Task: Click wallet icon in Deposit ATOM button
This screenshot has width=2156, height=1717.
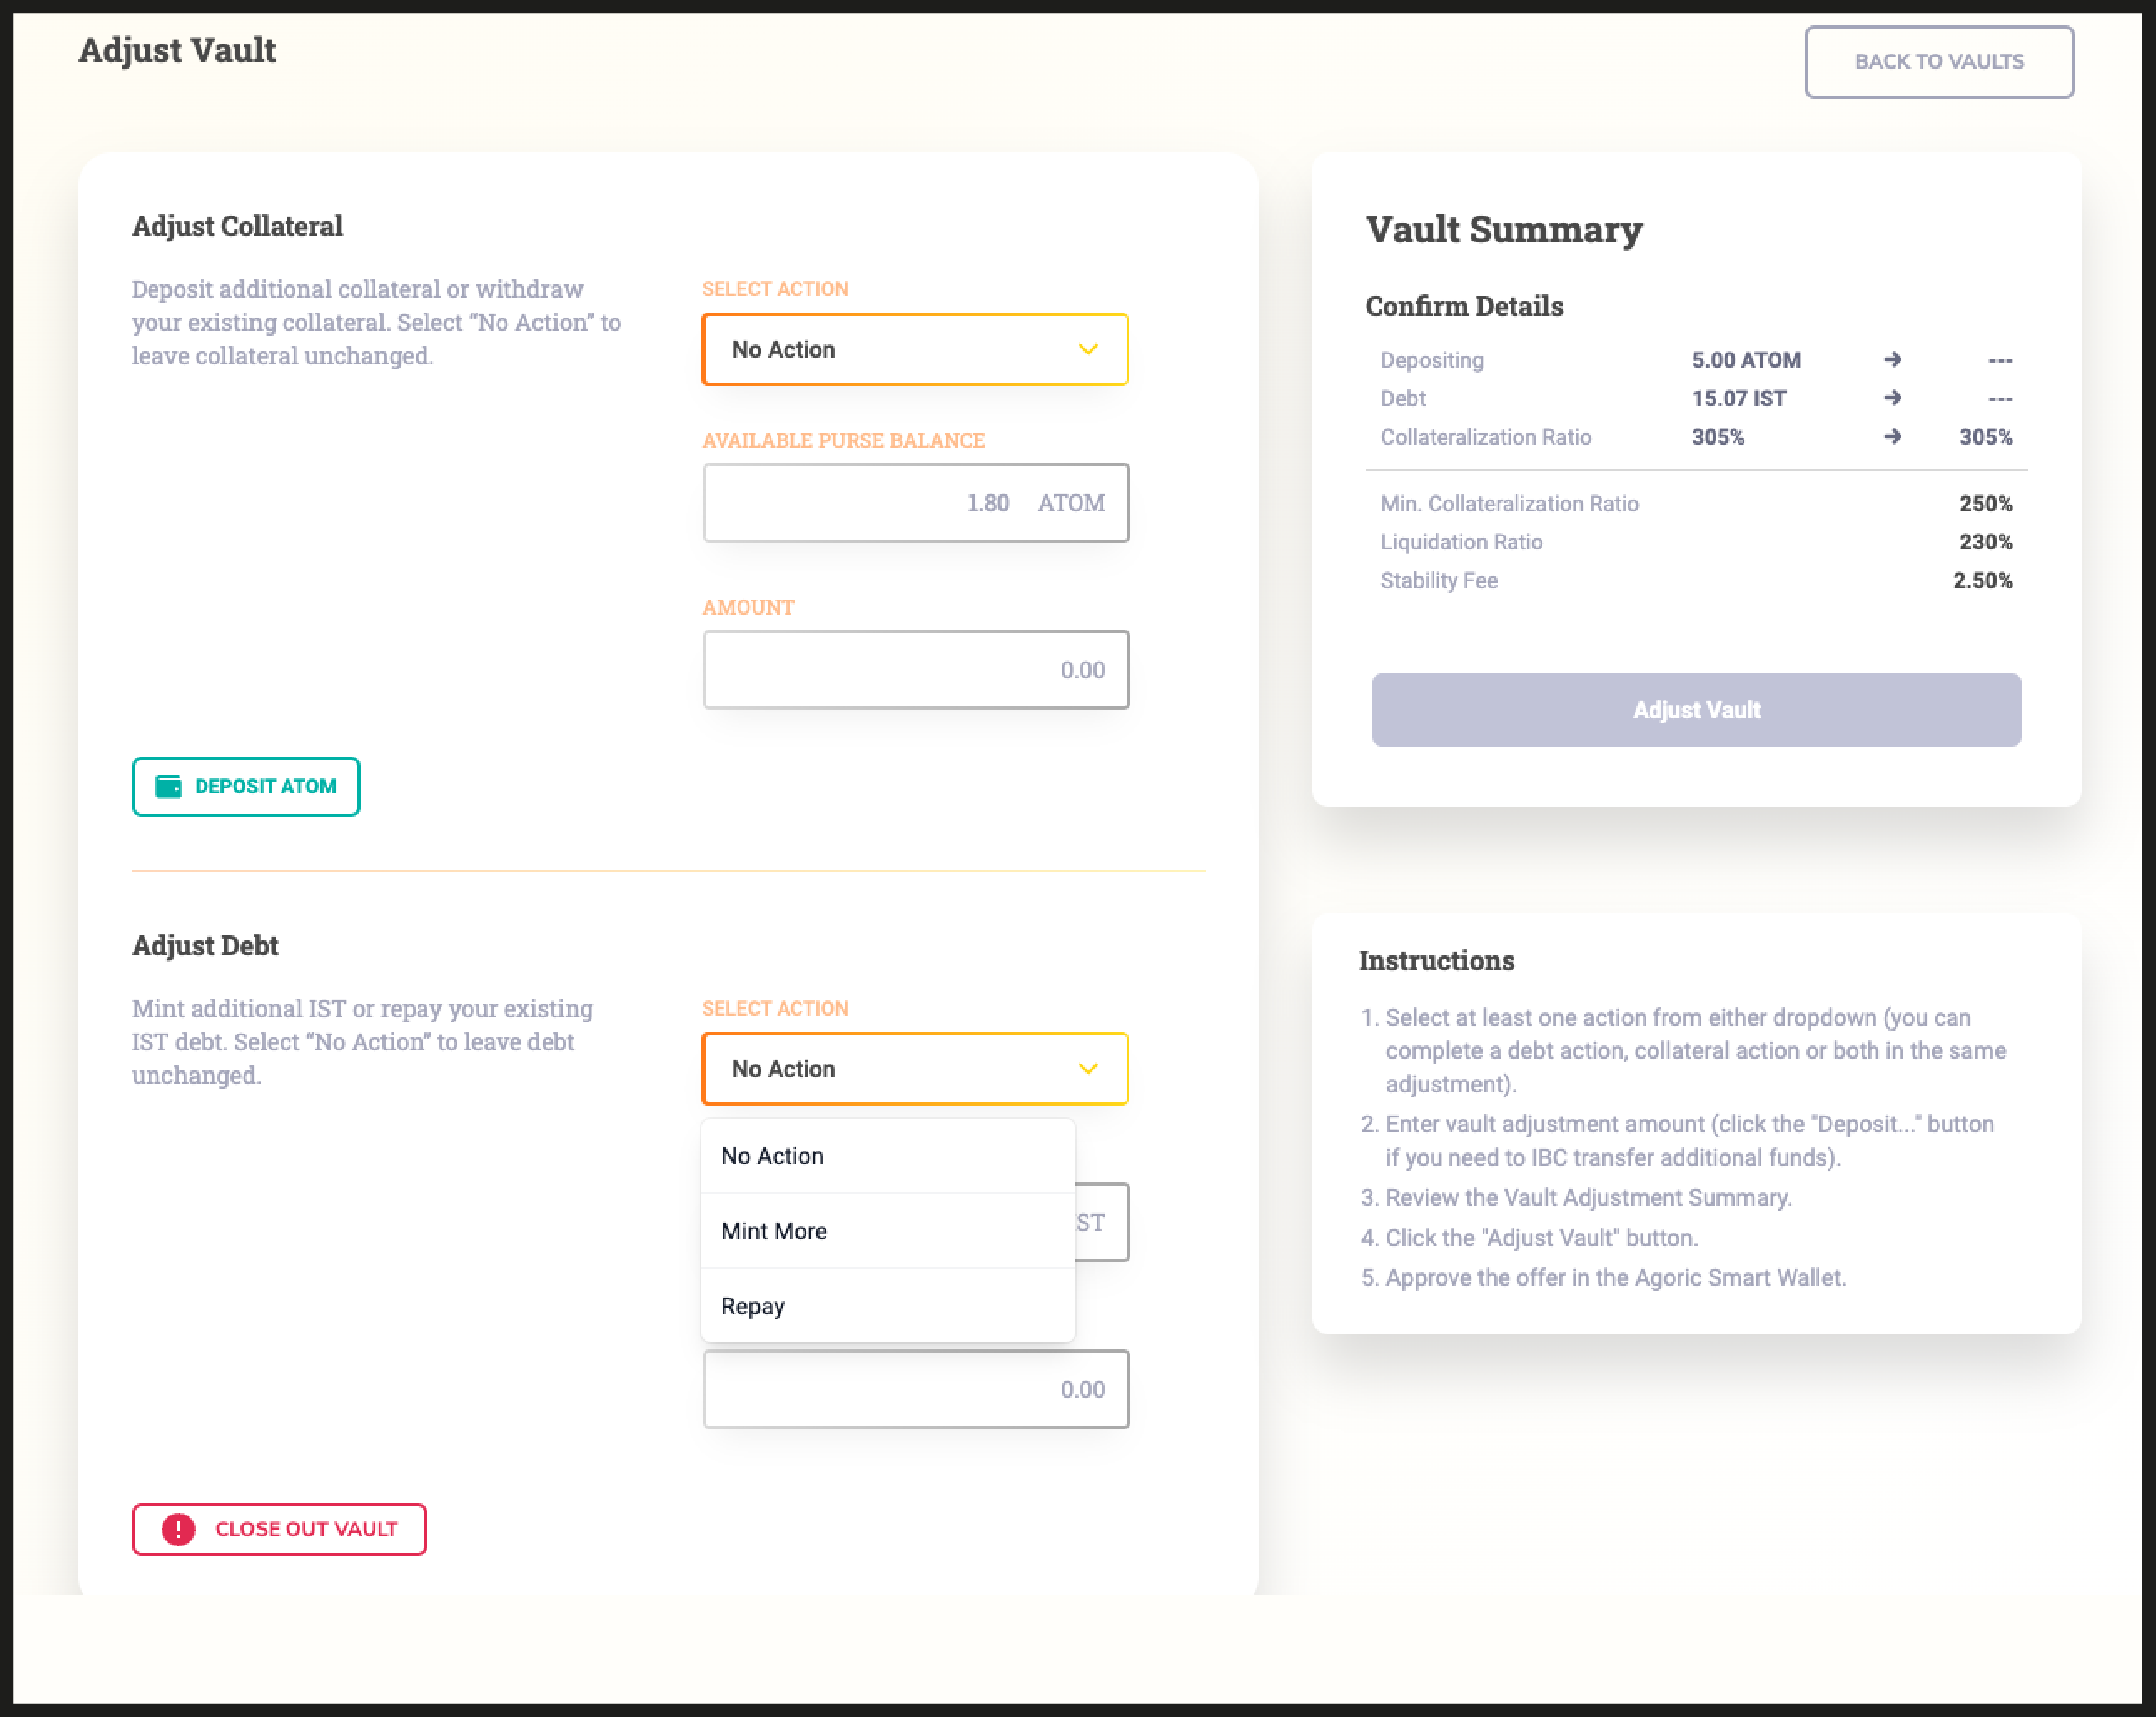Action: 168,786
